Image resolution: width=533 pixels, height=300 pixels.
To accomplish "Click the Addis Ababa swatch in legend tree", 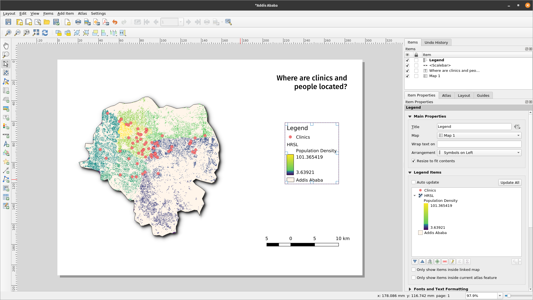I will click(x=420, y=233).
